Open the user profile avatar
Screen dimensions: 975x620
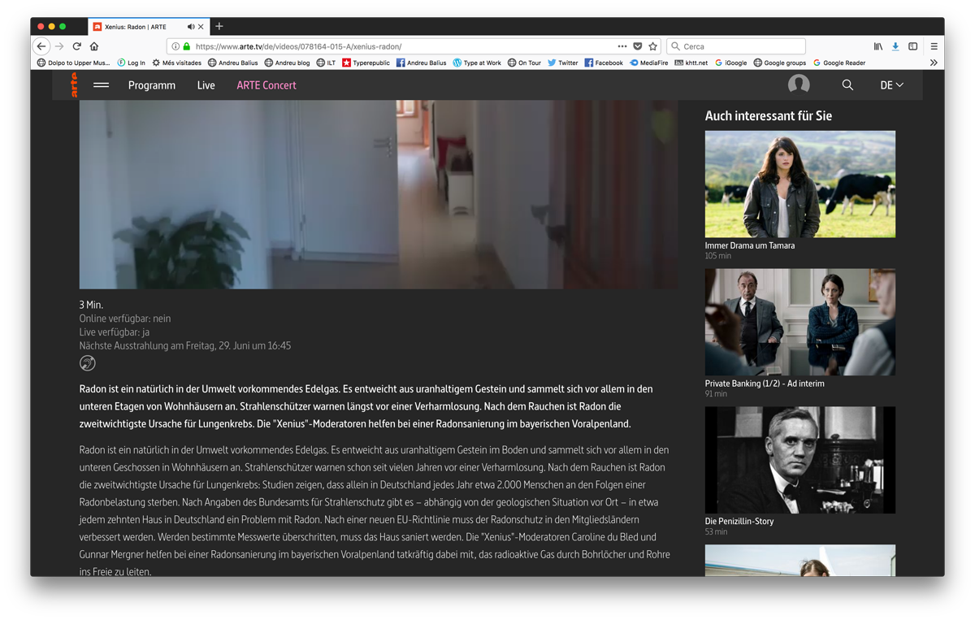coord(799,85)
